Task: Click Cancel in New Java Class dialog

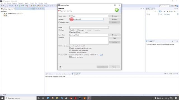Action: pos(114,67)
